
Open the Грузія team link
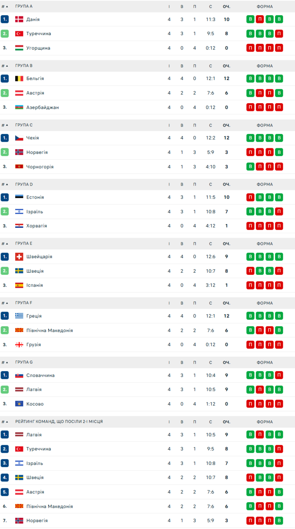click(33, 345)
